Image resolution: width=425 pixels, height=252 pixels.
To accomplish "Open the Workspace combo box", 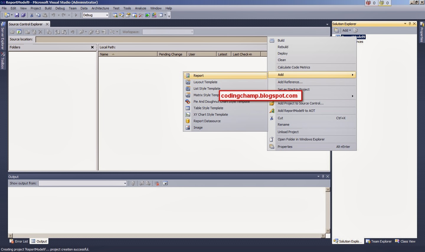I will [x=168, y=32].
